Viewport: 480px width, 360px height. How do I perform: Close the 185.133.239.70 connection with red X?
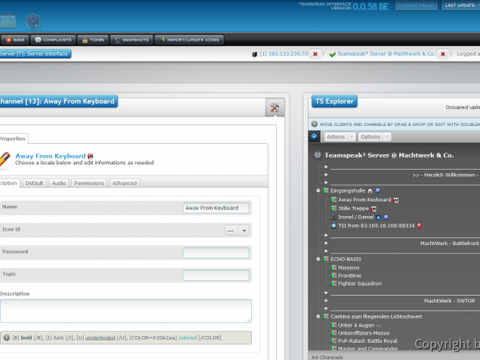[x=315, y=54]
